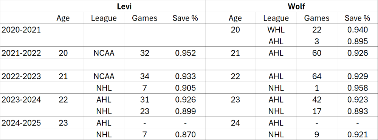The image size is (378, 140).
Task: Click the cell with 64 games
Action: [x=316, y=76]
